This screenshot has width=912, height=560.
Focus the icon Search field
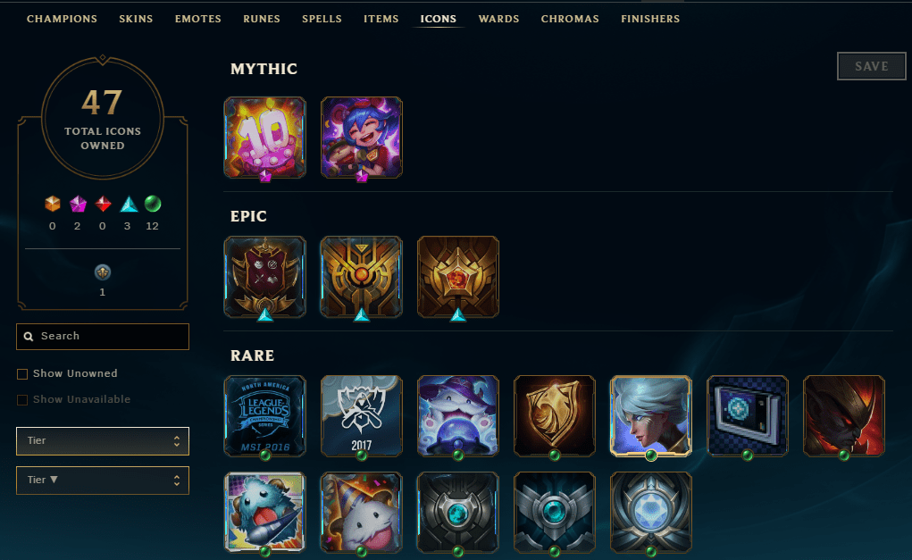point(103,337)
